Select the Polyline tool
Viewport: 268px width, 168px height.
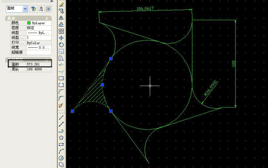pos(61,131)
